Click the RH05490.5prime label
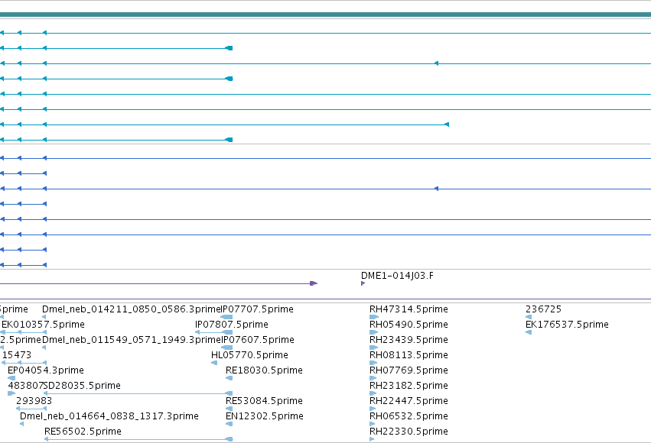 tap(409, 325)
